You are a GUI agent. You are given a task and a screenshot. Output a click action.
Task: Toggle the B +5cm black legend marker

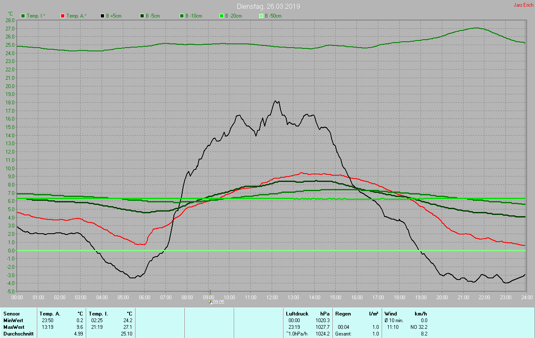pos(102,16)
